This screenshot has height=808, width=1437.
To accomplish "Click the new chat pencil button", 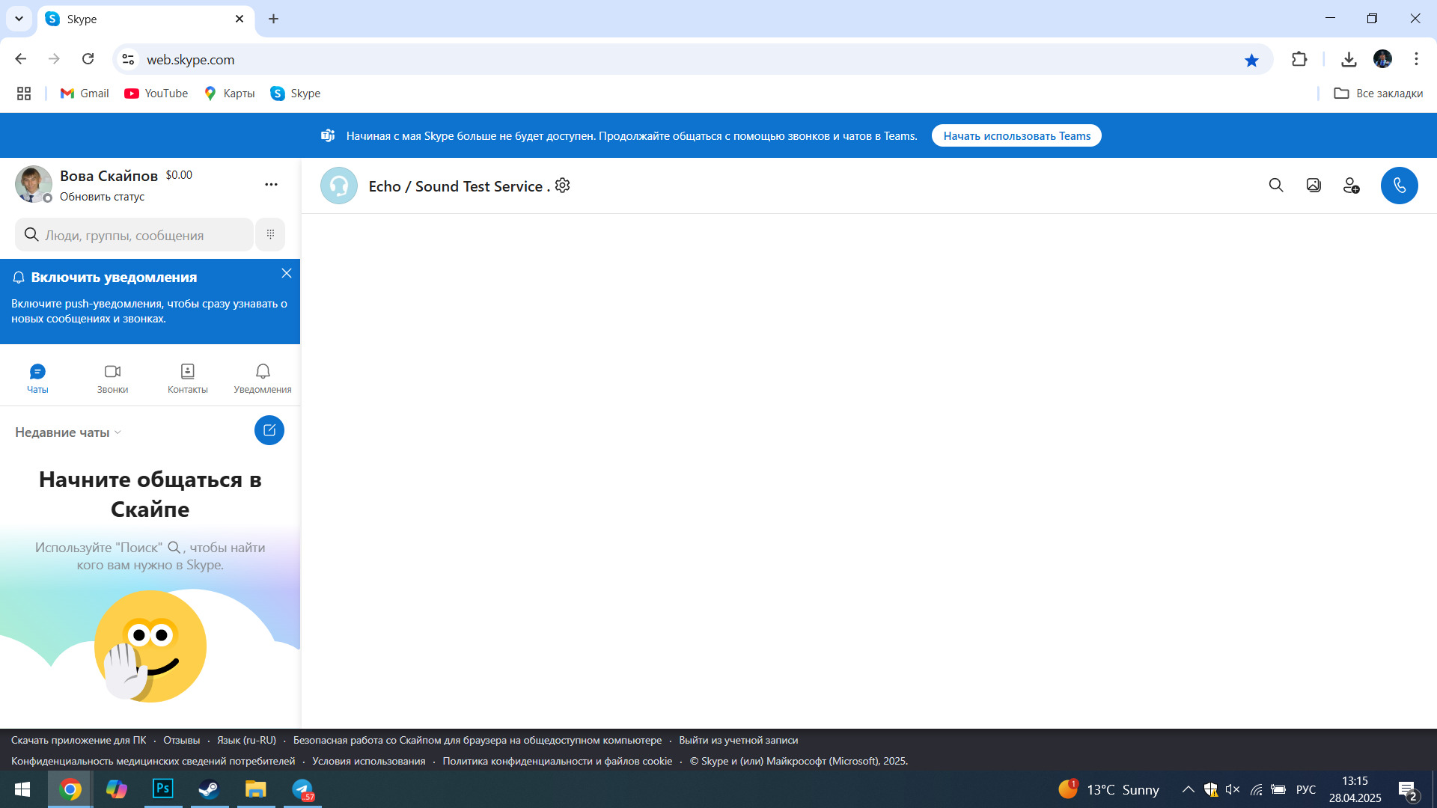I will 269,430.
